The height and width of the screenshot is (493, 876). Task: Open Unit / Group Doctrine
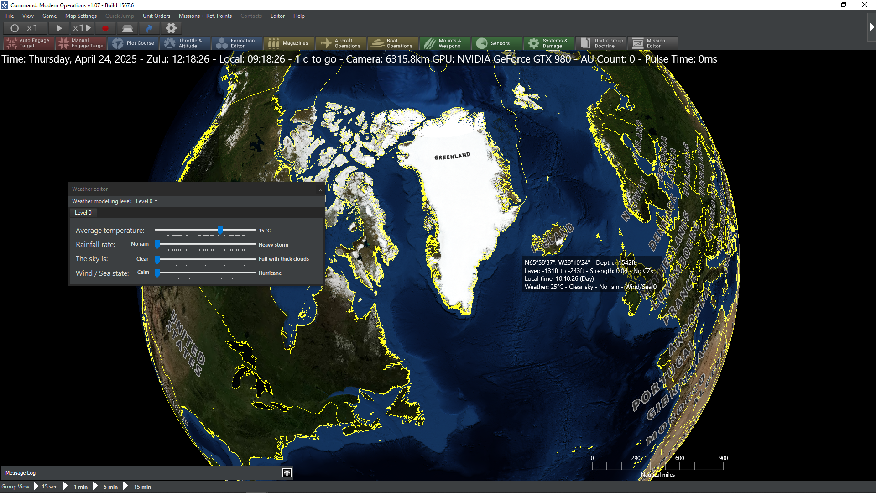point(601,43)
